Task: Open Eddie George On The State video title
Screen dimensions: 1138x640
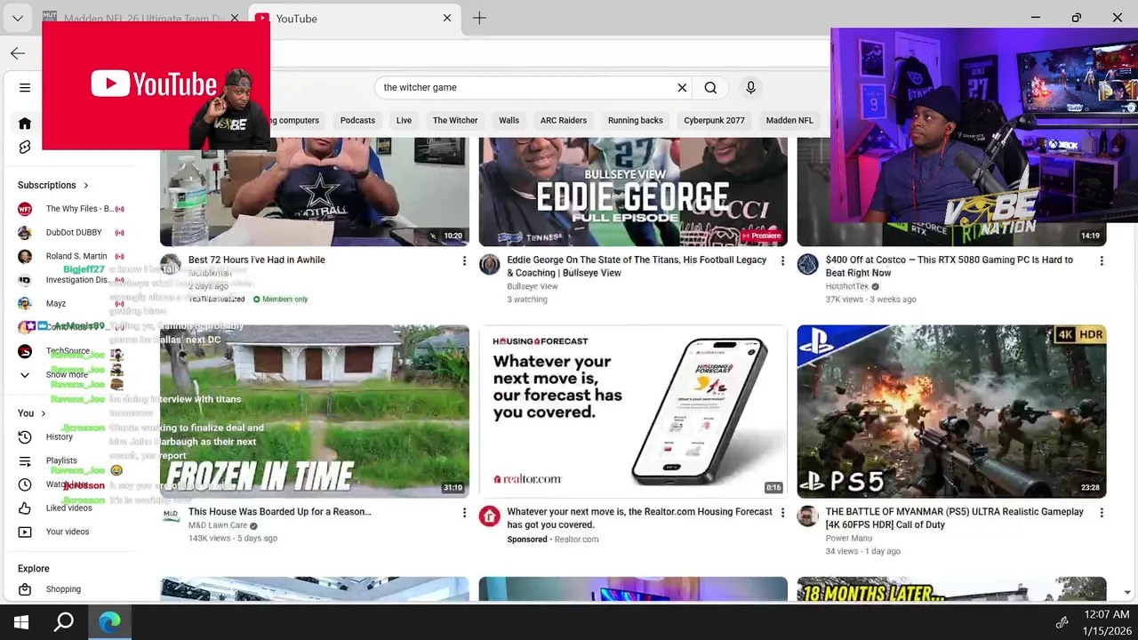Action: 637,267
